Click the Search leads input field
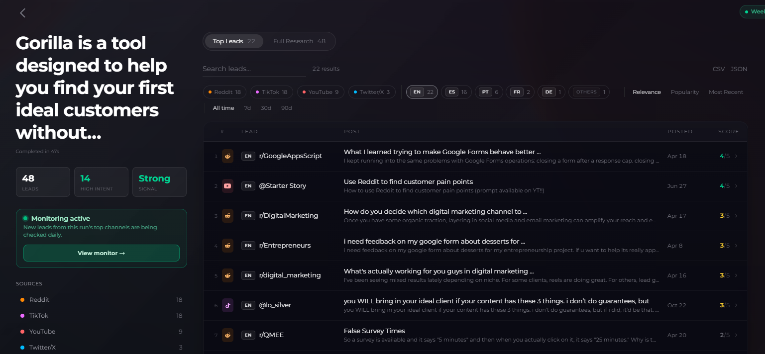 click(254, 69)
